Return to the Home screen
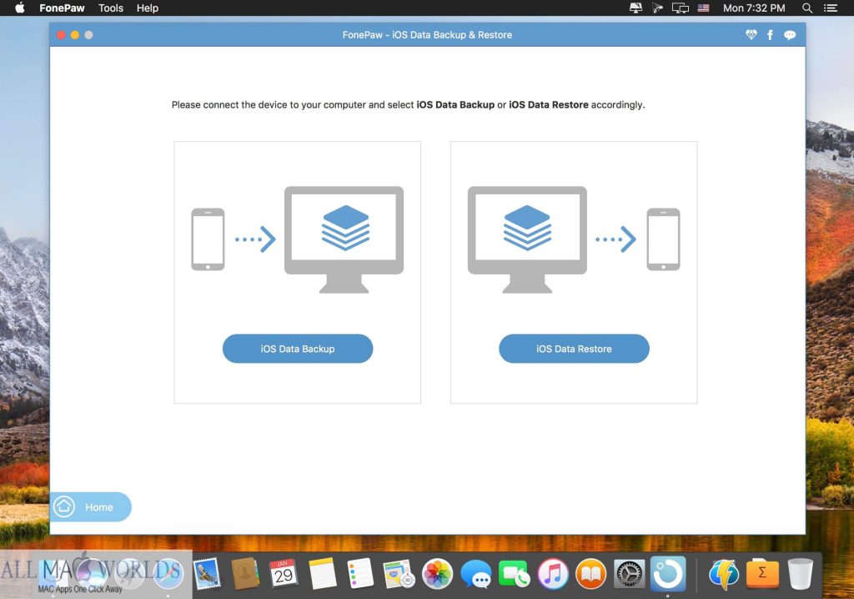The image size is (854, 599). (x=91, y=507)
